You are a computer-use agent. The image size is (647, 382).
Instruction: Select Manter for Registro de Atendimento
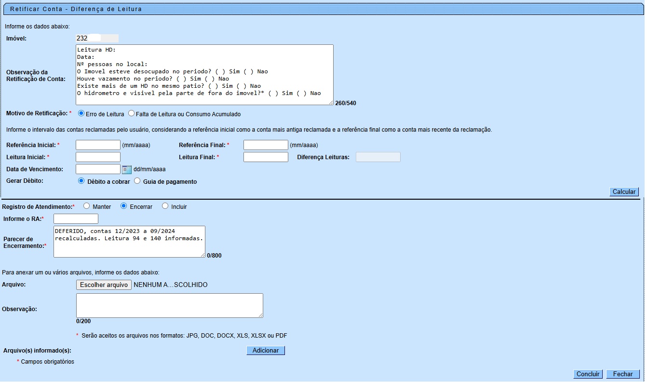(87, 206)
